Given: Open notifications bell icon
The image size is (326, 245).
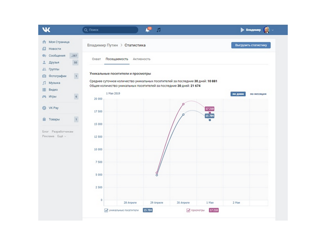Looking at the screenshot, I should 147,30.
